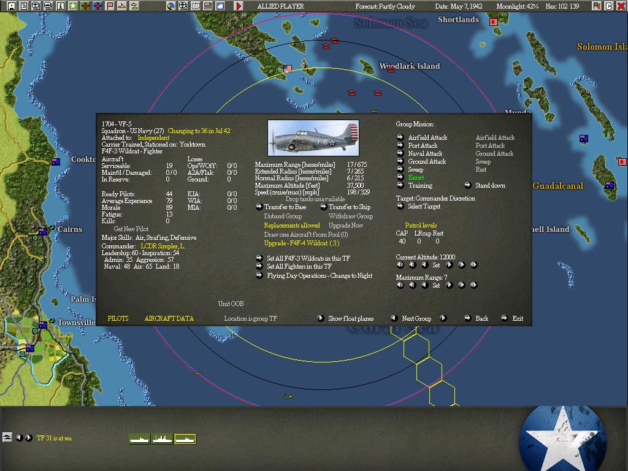
Task: Click the 'C' icon at top right
Action: 608,6
